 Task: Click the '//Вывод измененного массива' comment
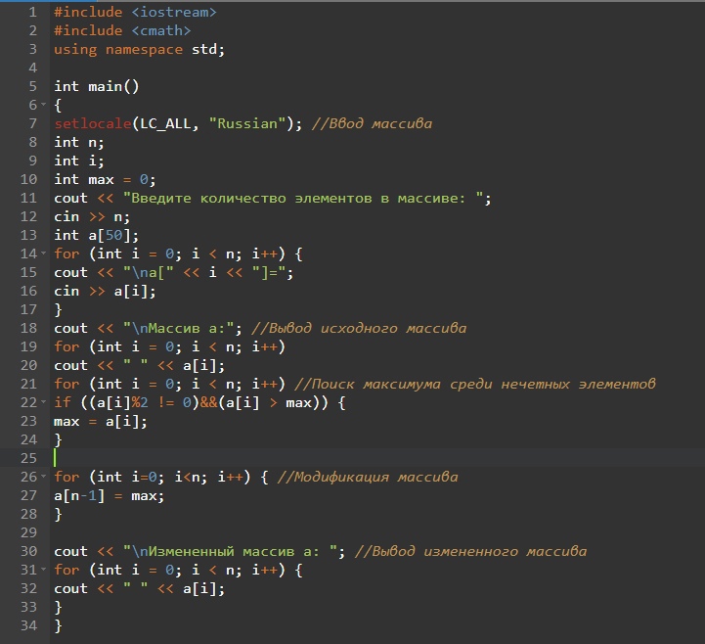coord(470,552)
